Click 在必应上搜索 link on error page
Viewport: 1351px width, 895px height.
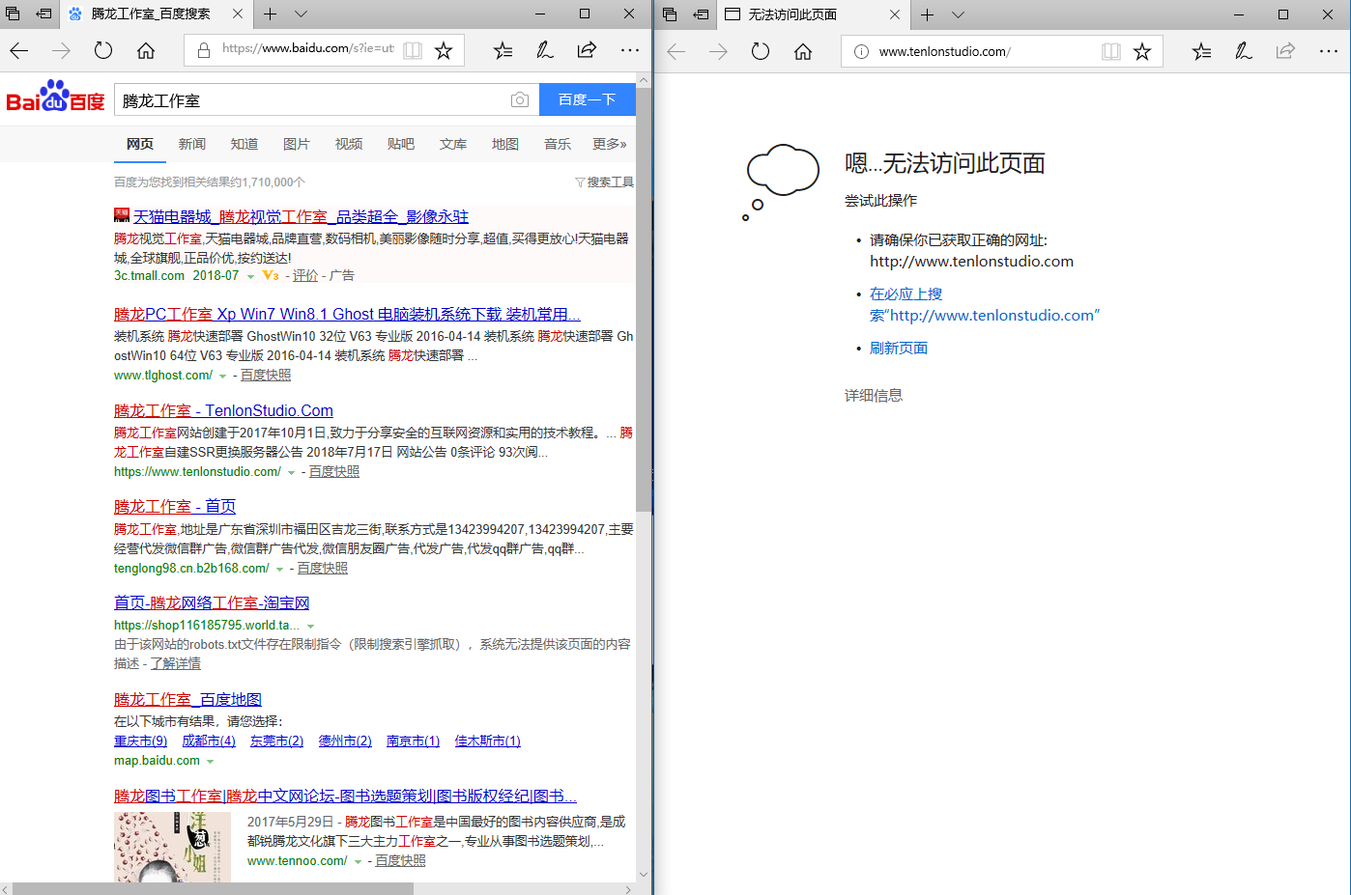coord(984,304)
